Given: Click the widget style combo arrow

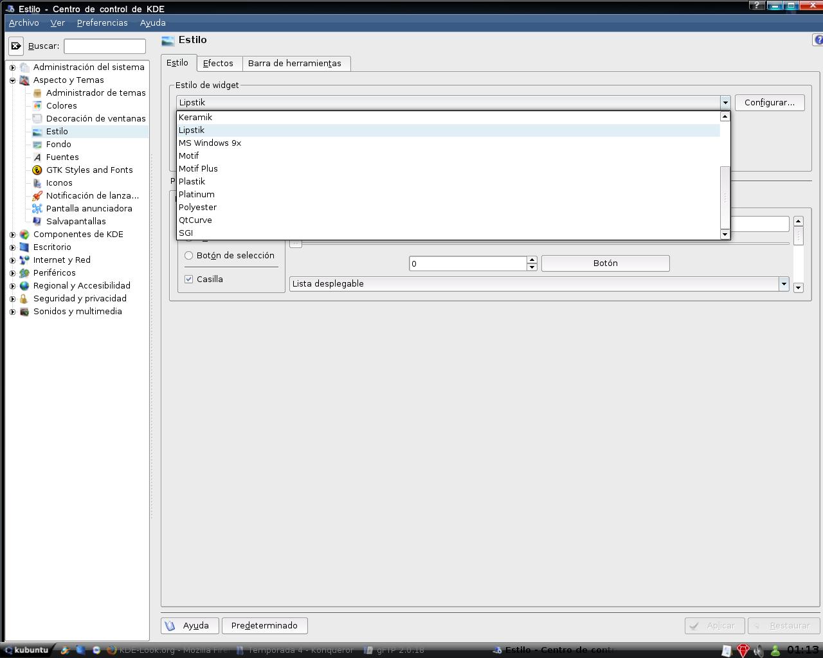Looking at the screenshot, I should 725,103.
